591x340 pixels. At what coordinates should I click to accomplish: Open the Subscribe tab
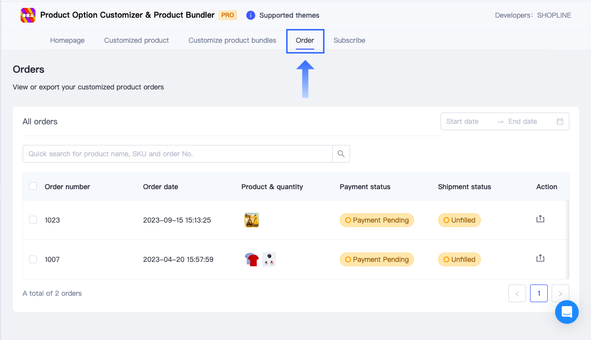(349, 40)
